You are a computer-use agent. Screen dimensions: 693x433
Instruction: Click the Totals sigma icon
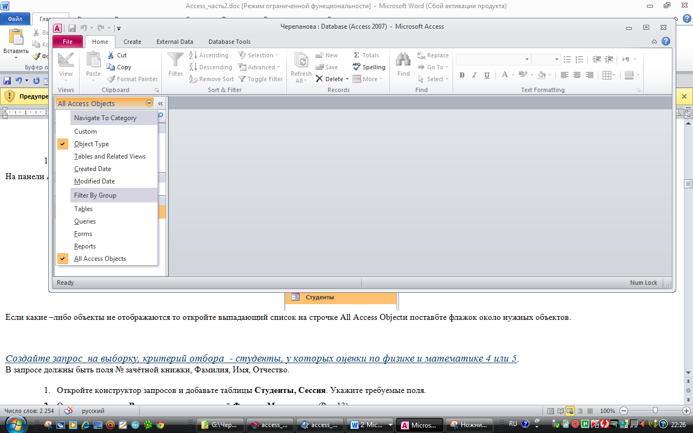tap(356, 55)
